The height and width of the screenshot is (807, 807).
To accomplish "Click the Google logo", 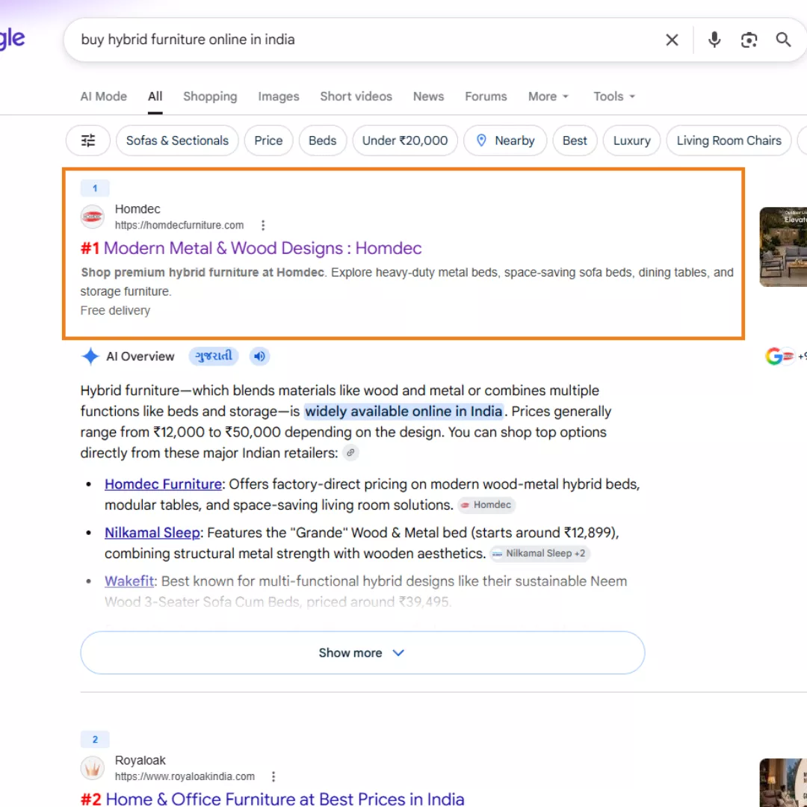I will pyautogui.click(x=13, y=39).
